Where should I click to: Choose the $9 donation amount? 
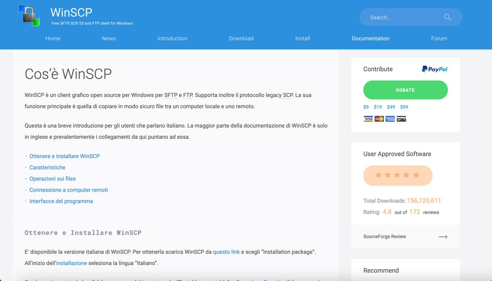coord(366,107)
